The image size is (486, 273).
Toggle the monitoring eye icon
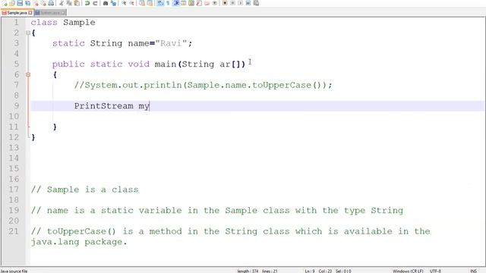tap(215, 3)
